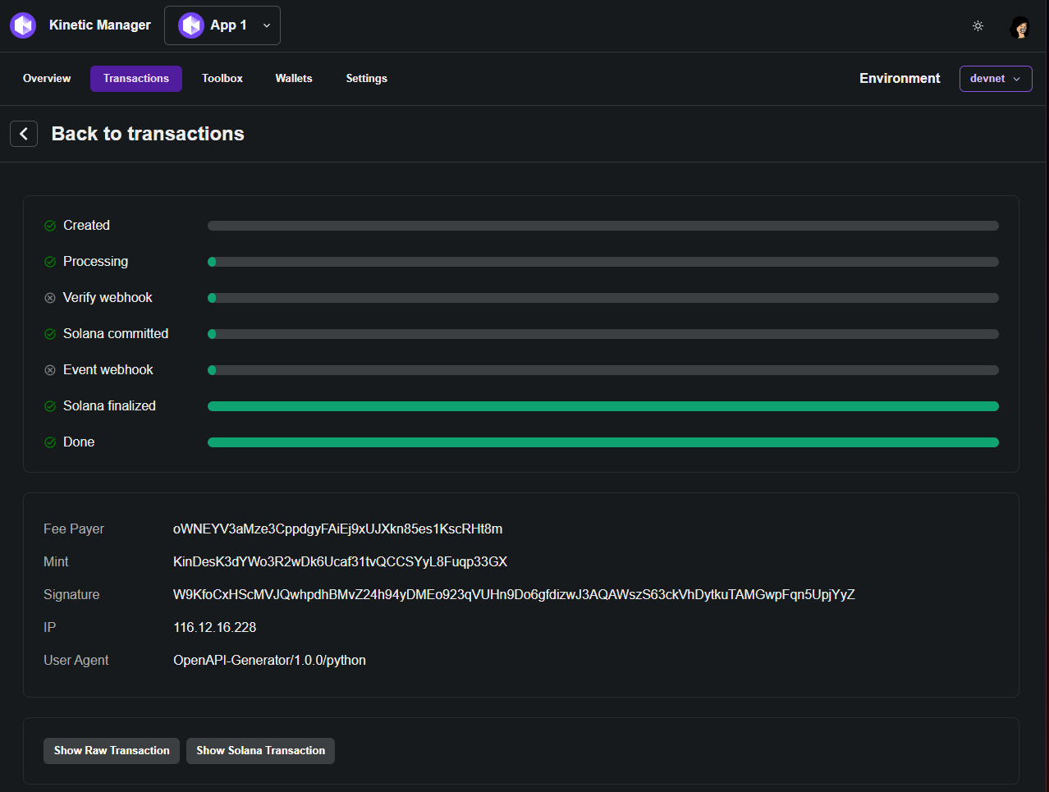Toggle the light/dark theme sun icon
This screenshot has height=792, width=1049.
tap(978, 26)
